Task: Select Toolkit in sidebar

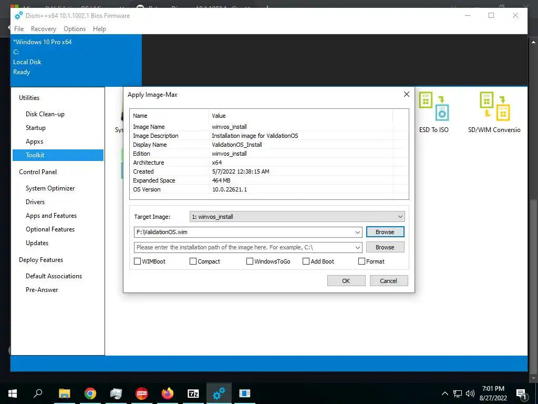Action: point(58,155)
